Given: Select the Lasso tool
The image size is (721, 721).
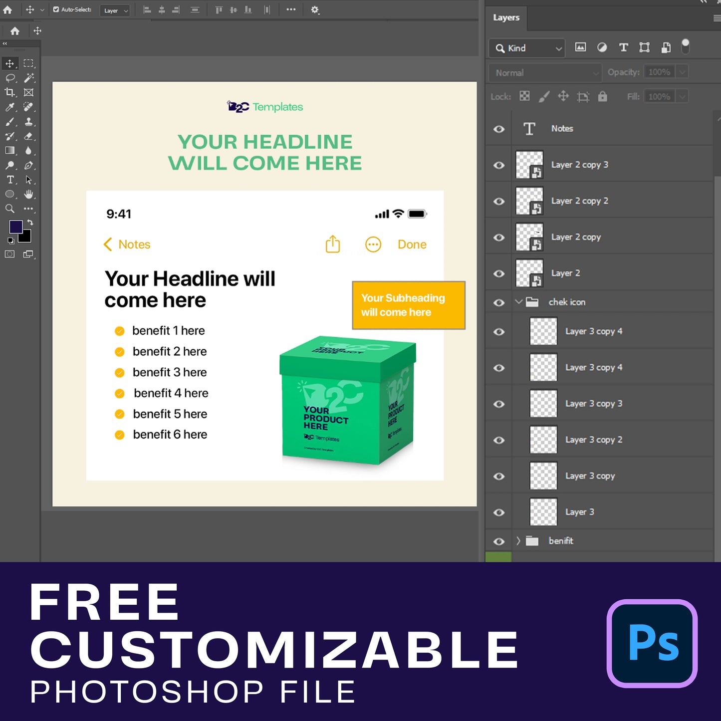Looking at the screenshot, I should click(x=10, y=78).
